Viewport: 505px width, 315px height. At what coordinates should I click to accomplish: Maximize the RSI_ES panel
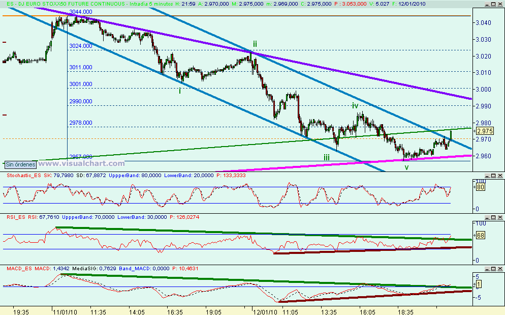point(493,217)
